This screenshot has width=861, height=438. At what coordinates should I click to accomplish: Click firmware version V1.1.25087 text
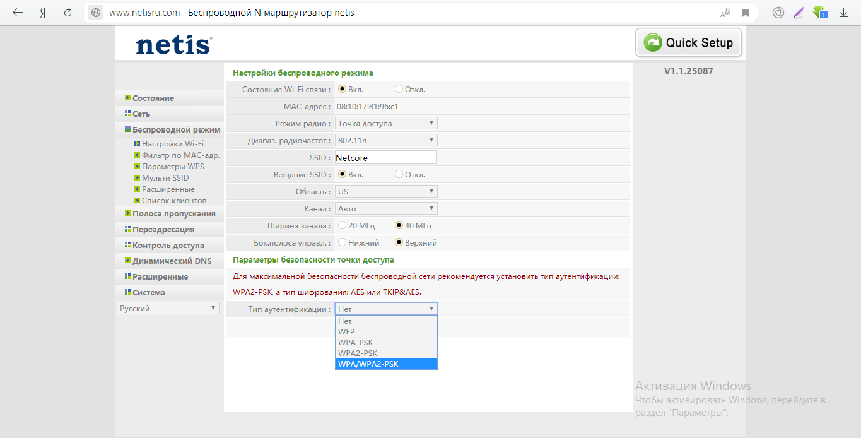point(689,71)
